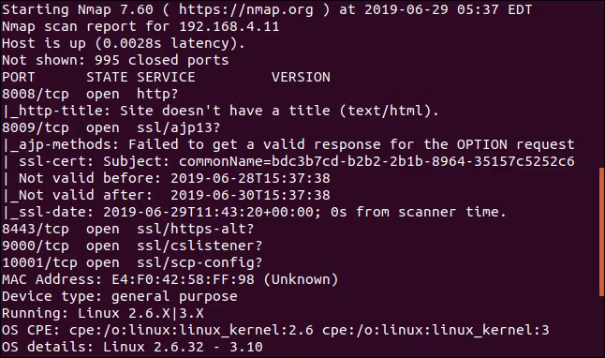Click the OS CPE linux_kernel:2.6 text
Viewport: 605px width, 358px height.
[x=191, y=330]
